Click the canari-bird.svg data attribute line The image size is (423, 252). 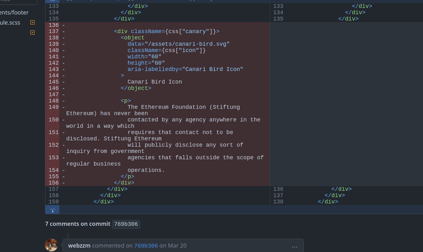coord(178,44)
